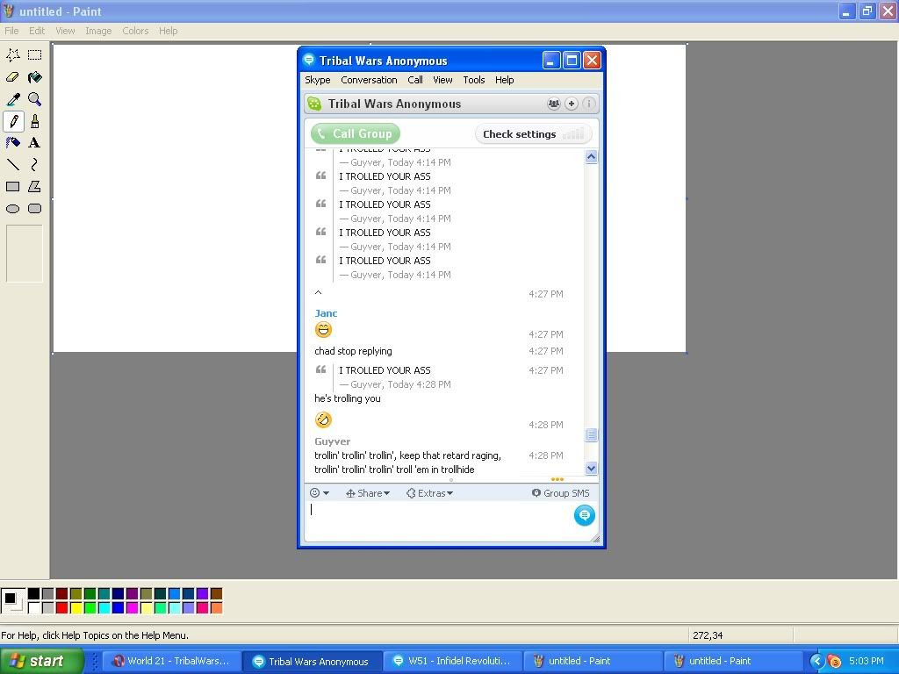Open the Conversation menu in Skype

click(x=369, y=80)
